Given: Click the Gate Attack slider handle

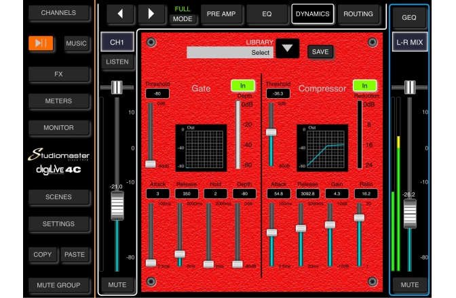Looking at the screenshot, I should tap(151, 263).
